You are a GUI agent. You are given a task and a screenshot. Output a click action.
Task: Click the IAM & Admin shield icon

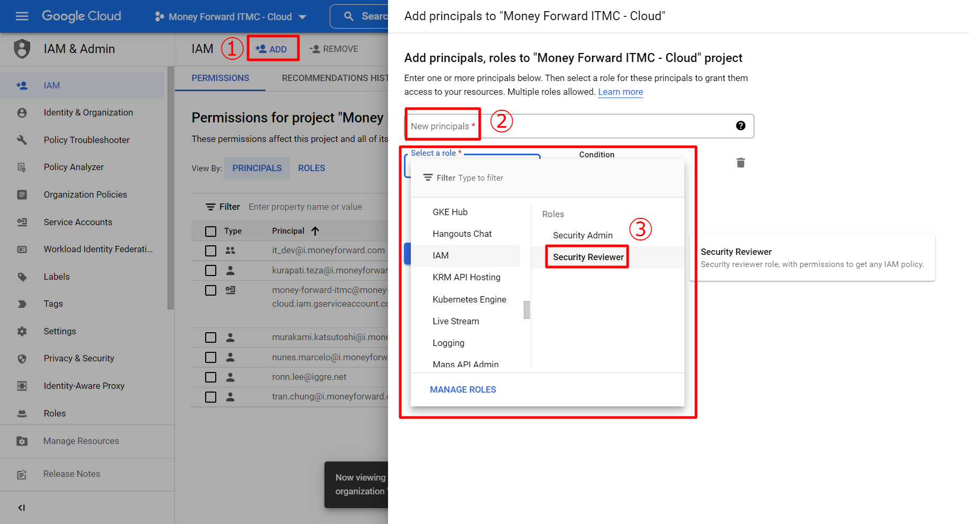[22, 49]
